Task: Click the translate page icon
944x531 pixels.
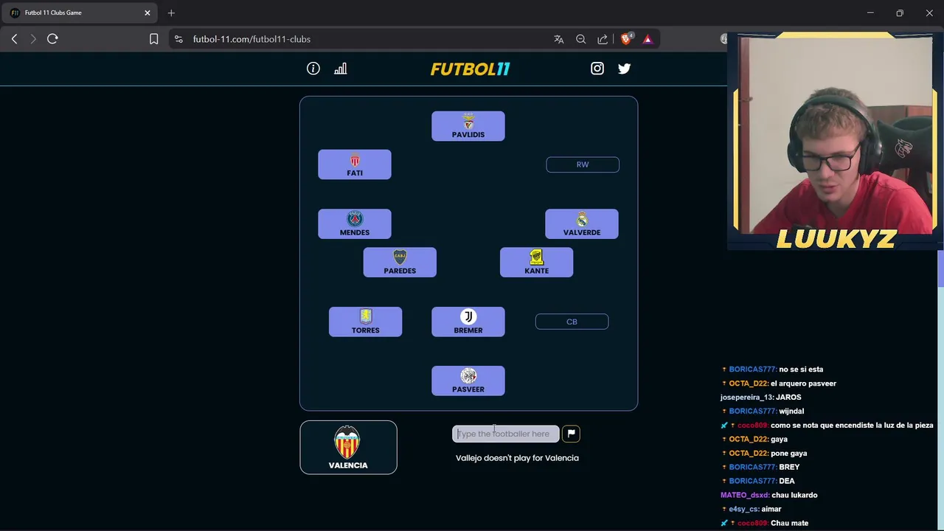Action: [x=559, y=39]
